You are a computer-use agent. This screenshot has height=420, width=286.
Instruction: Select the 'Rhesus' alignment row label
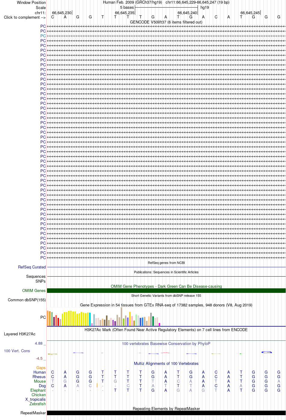point(39,377)
